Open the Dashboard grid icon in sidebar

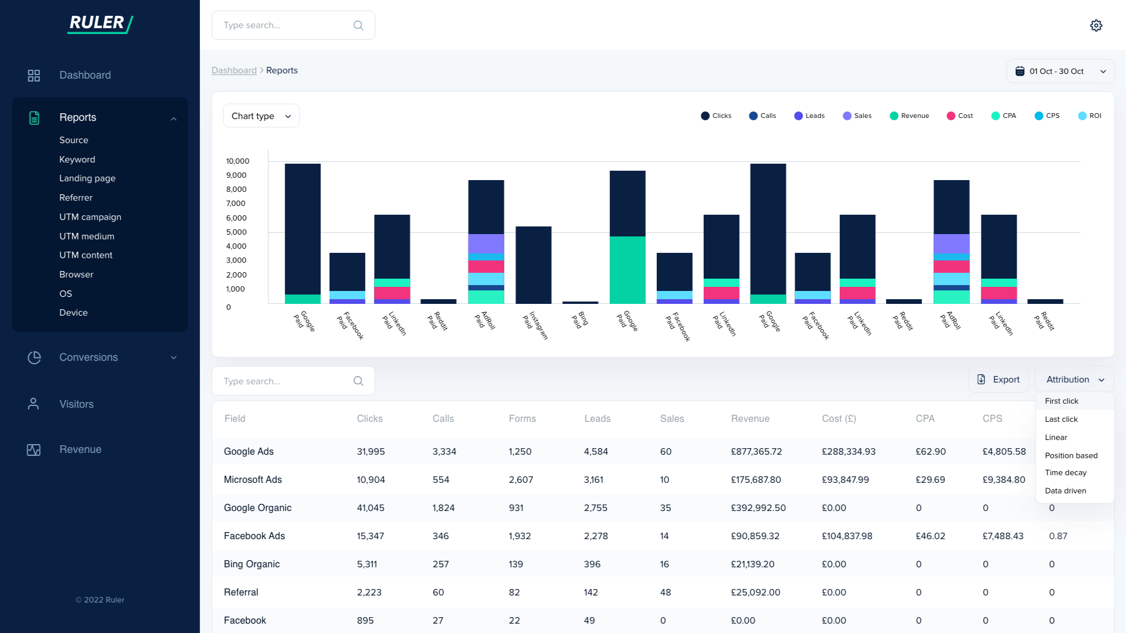(x=34, y=75)
